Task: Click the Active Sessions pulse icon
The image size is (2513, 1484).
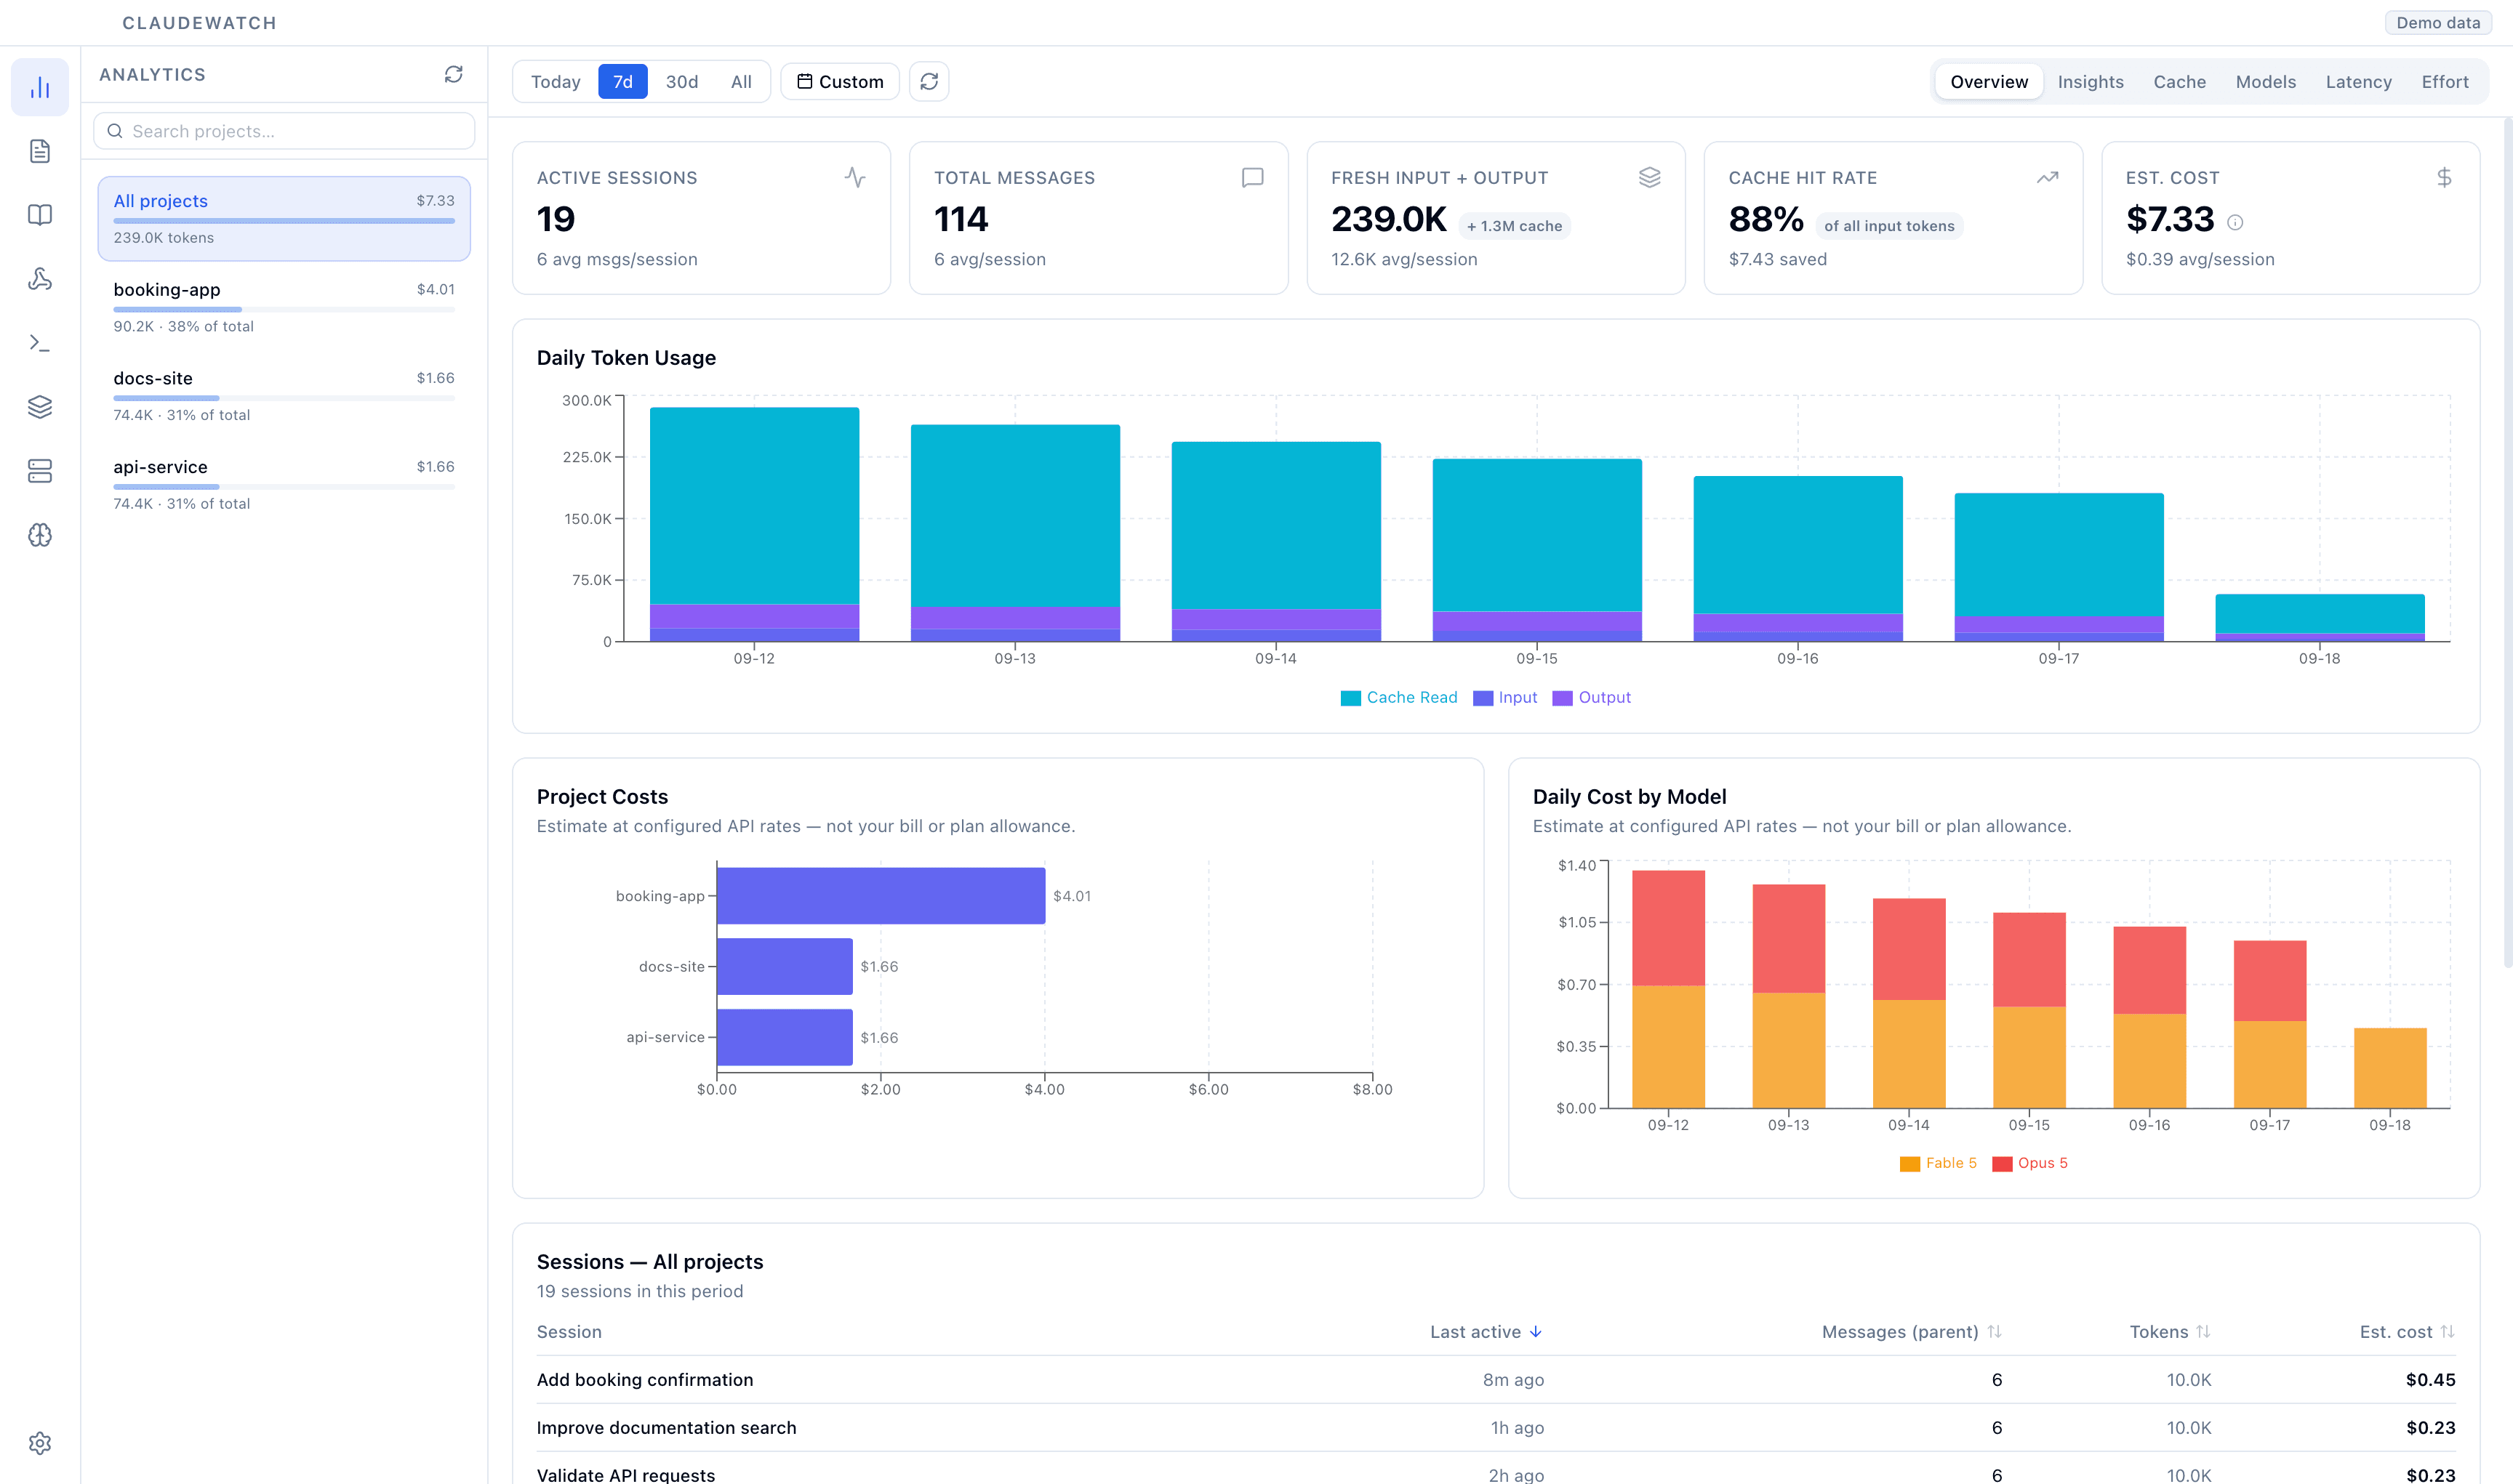Action: 854,177
